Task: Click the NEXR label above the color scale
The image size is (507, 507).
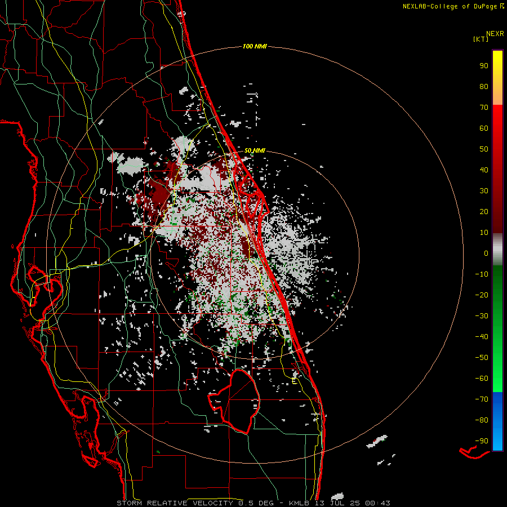Action: (495, 34)
